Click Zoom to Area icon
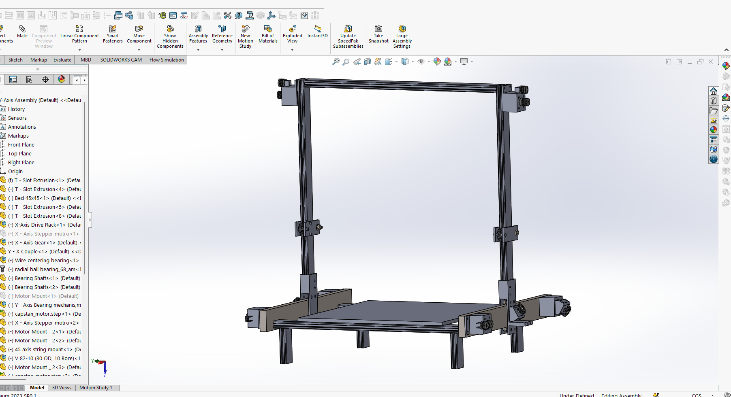 click(346, 62)
